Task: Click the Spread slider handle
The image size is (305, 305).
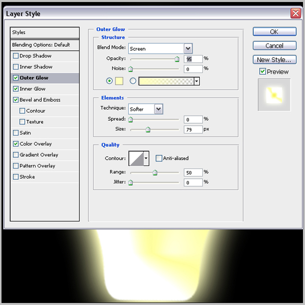Action: 131,119
